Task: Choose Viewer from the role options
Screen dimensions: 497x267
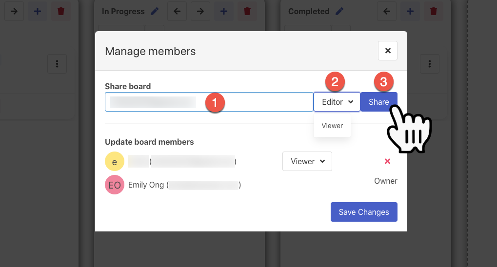Action: [x=332, y=126]
